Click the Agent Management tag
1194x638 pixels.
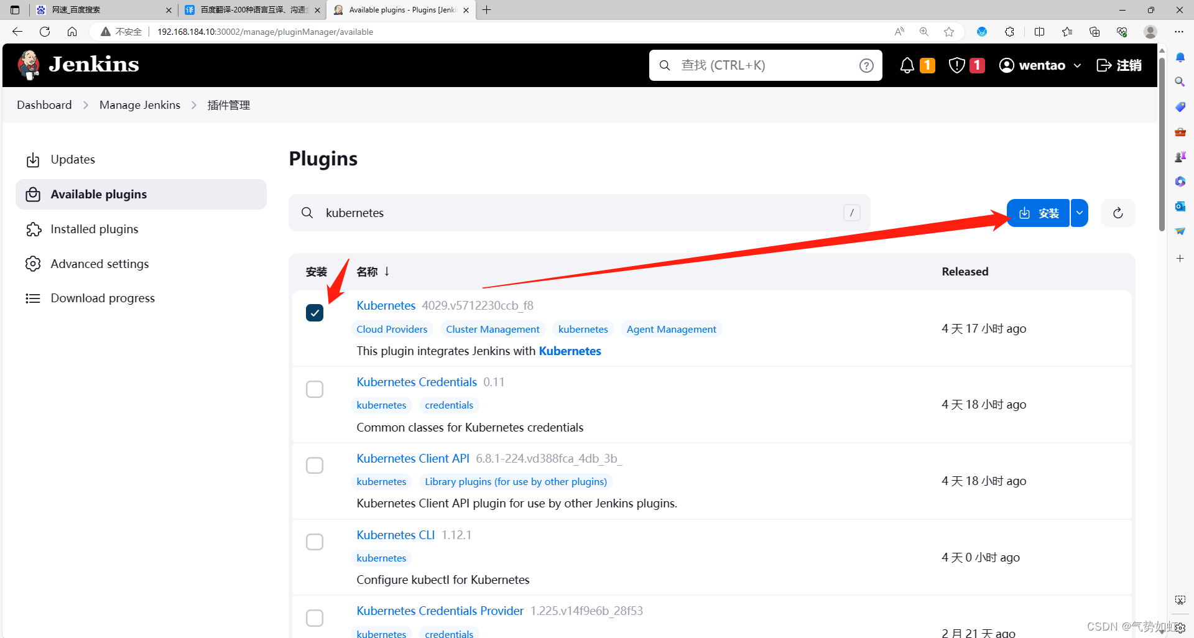pyautogui.click(x=671, y=329)
